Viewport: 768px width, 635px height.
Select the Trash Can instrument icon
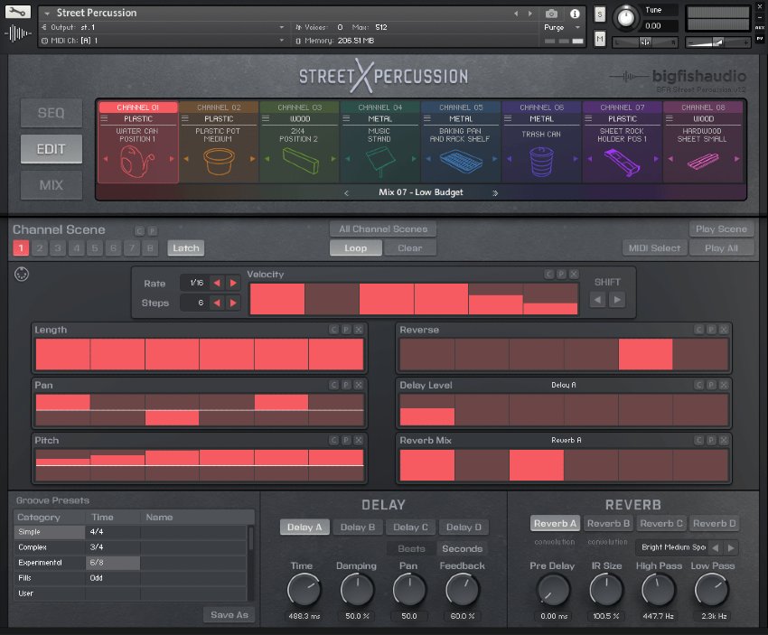click(x=541, y=163)
